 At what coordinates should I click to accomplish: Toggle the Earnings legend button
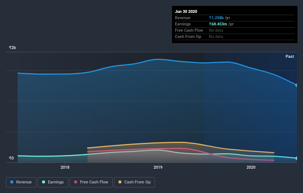click(x=53, y=182)
